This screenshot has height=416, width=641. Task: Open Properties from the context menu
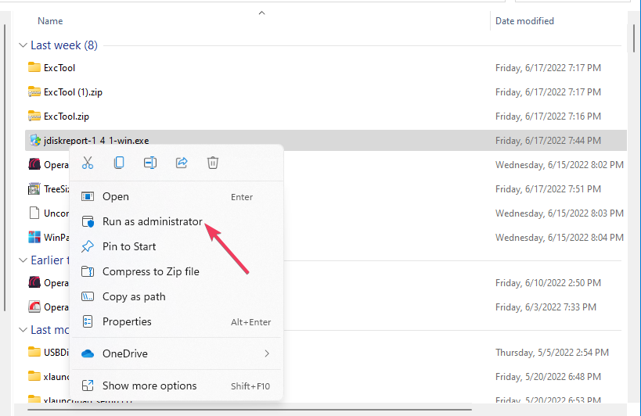coord(176,321)
